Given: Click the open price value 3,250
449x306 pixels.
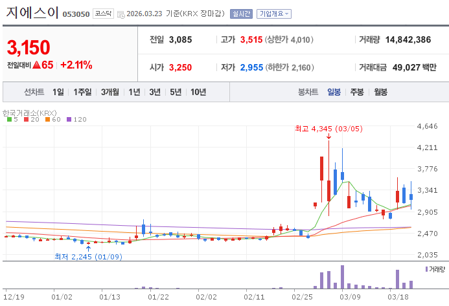Looking at the screenshot, I should coord(180,67).
